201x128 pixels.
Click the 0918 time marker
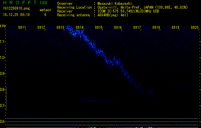click(156, 28)
